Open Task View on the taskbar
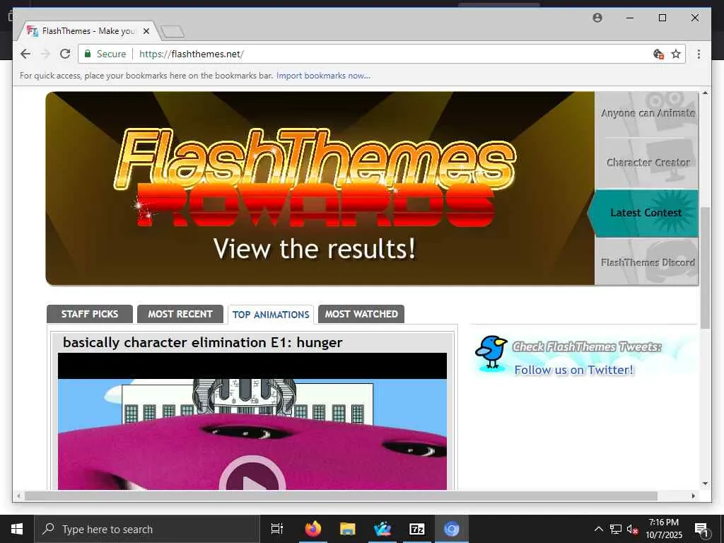 276,529
